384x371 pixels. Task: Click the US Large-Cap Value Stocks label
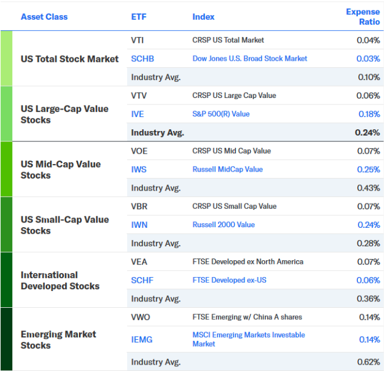coord(64,114)
